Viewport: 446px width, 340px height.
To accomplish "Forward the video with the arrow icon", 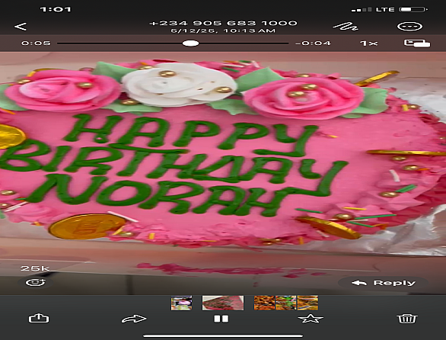I will (x=134, y=319).
